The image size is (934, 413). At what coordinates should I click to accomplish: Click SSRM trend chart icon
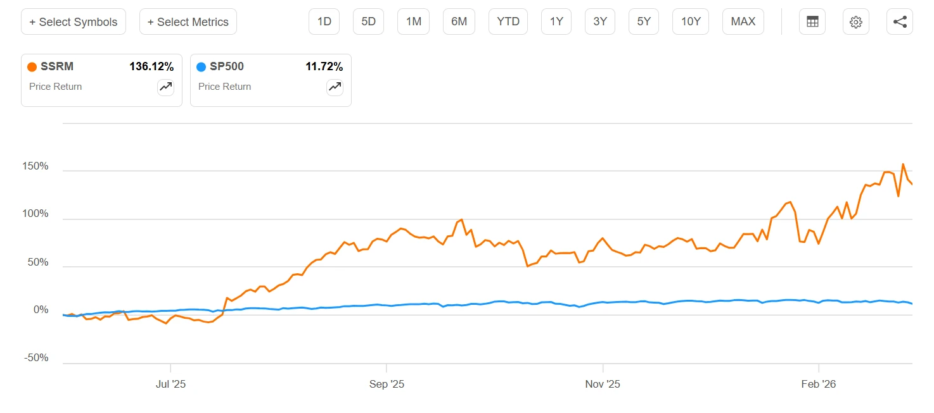[165, 87]
